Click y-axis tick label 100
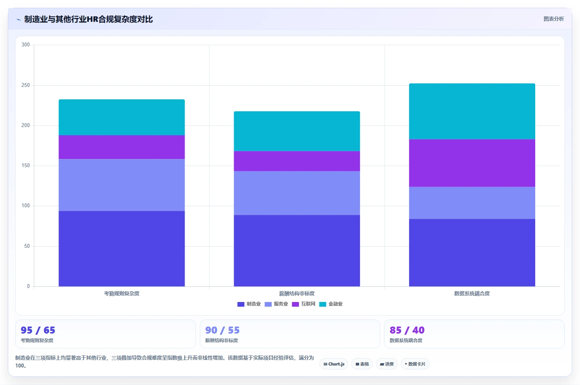 click(26, 206)
